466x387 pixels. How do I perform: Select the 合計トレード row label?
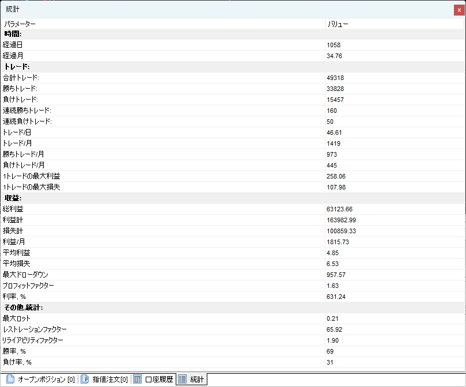[x=21, y=78]
